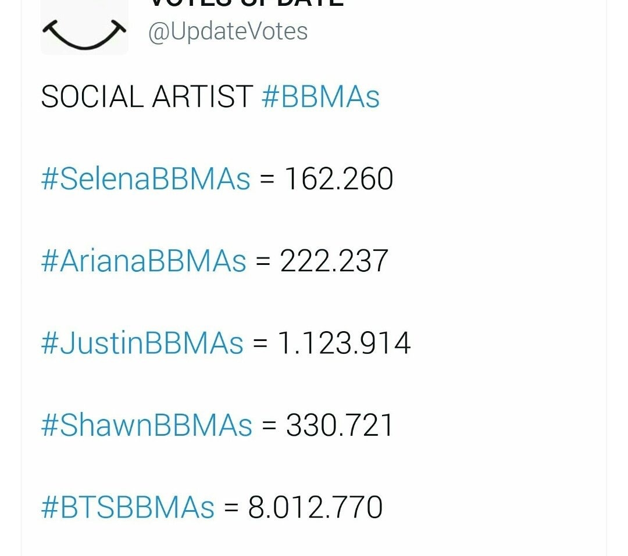The image size is (628, 556).
Task: Click the equals sign after #SelenaBBMAs
Action: (x=267, y=180)
